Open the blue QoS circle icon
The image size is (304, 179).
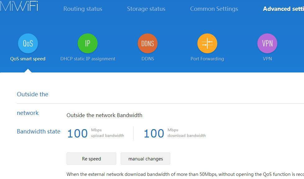coord(28,43)
